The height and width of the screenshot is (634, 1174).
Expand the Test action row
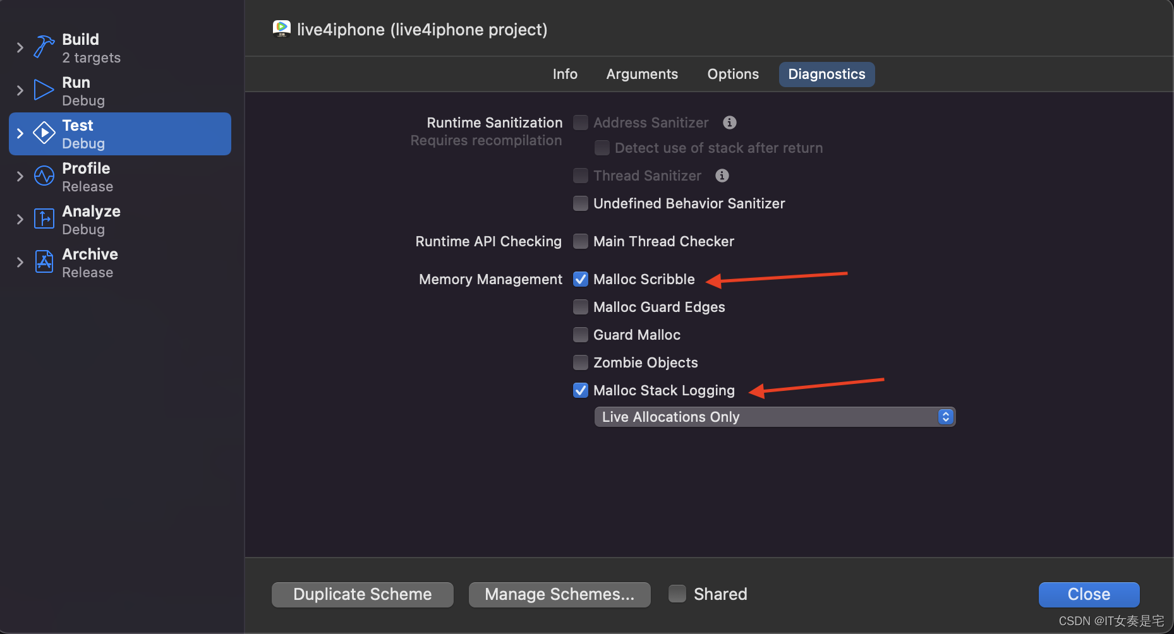click(x=20, y=133)
